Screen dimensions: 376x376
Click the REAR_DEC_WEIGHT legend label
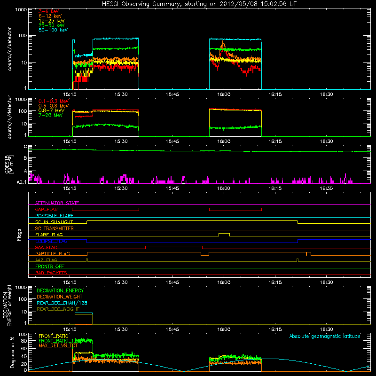[58, 309]
